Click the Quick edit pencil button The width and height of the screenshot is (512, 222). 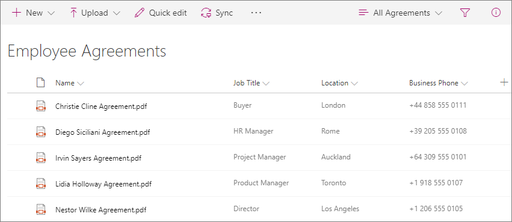click(161, 13)
